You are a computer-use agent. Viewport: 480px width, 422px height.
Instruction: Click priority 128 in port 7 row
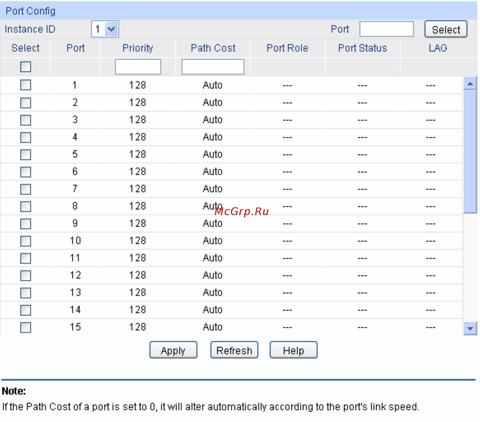point(138,189)
